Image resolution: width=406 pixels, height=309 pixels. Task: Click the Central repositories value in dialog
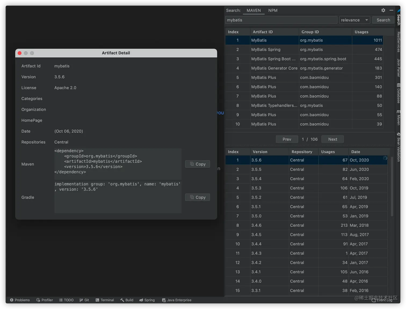pyautogui.click(x=61, y=142)
